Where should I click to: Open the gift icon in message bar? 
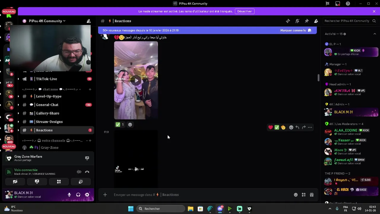(312, 195)
